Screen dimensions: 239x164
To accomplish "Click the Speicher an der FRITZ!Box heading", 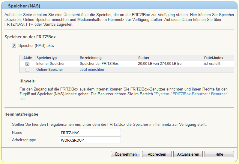I will [x=30, y=37].
